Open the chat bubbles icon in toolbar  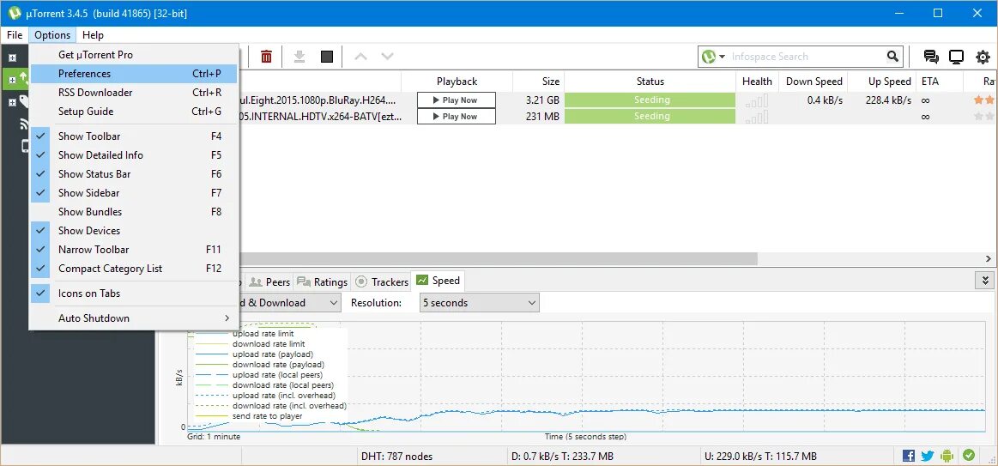pos(931,57)
